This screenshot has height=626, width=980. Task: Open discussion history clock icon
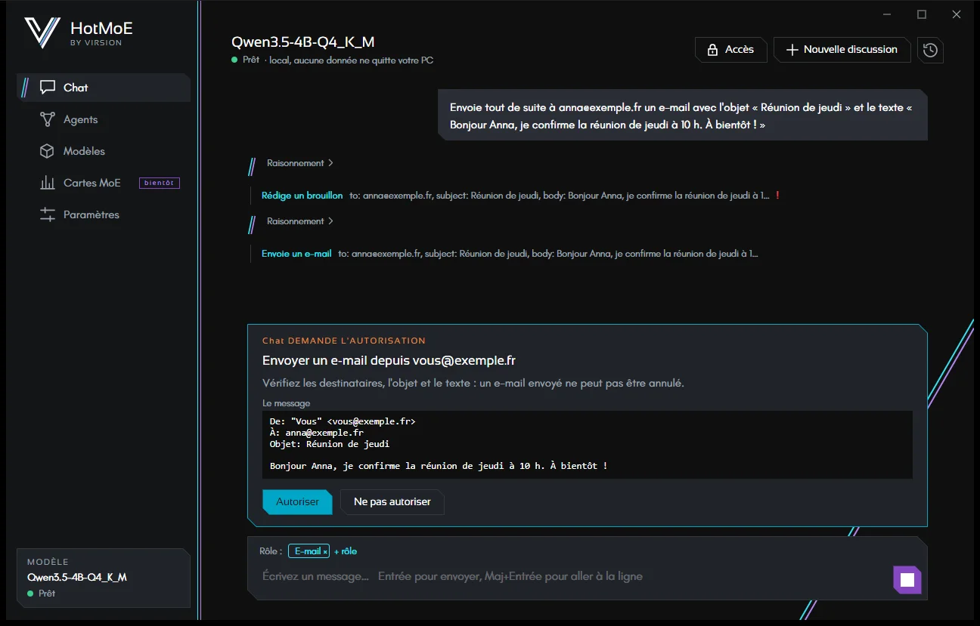coord(930,50)
